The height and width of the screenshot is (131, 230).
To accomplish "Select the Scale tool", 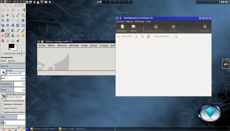I will click(x=3, y=26).
